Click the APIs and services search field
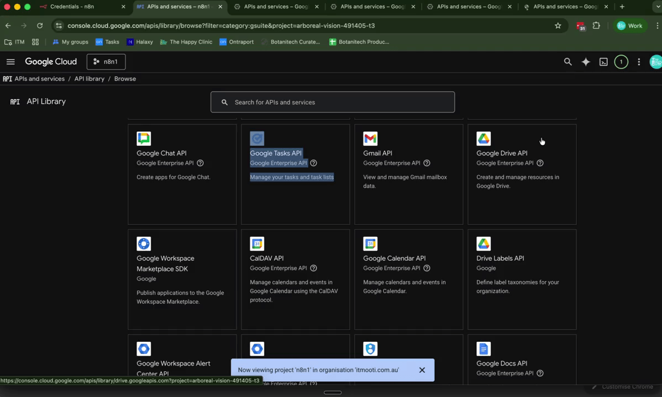662x397 pixels. (x=332, y=102)
